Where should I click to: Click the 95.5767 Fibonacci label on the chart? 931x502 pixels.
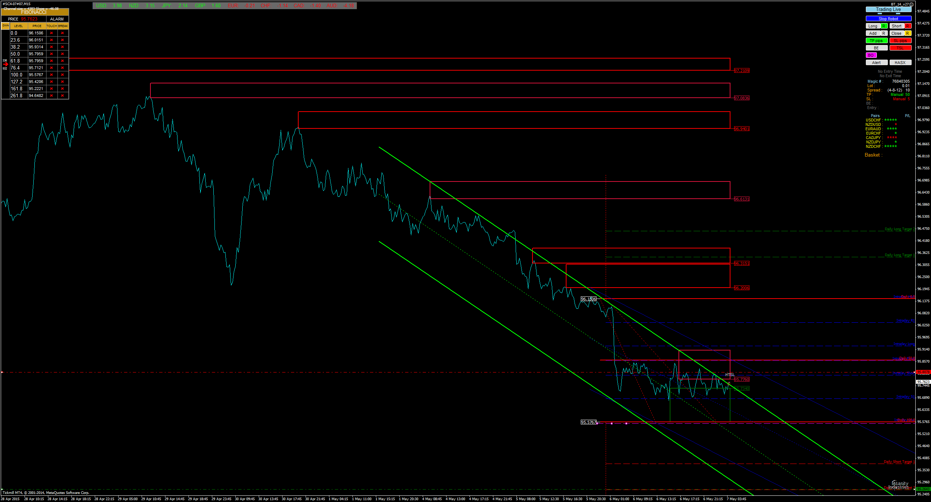pyautogui.click(x=589, y=422)
